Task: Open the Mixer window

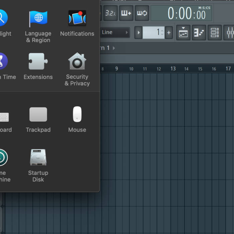Action: [230, 32]
